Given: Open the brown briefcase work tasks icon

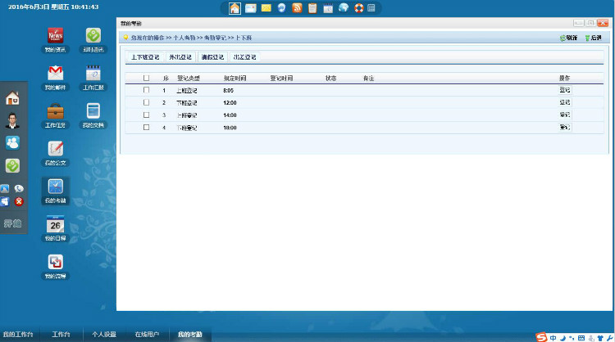Looking at the screenshot, I should (x=55, y=111).
